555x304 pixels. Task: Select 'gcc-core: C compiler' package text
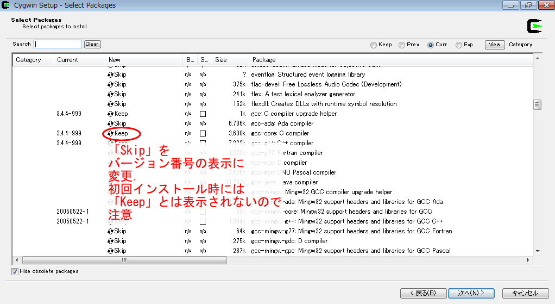point(280,134)
